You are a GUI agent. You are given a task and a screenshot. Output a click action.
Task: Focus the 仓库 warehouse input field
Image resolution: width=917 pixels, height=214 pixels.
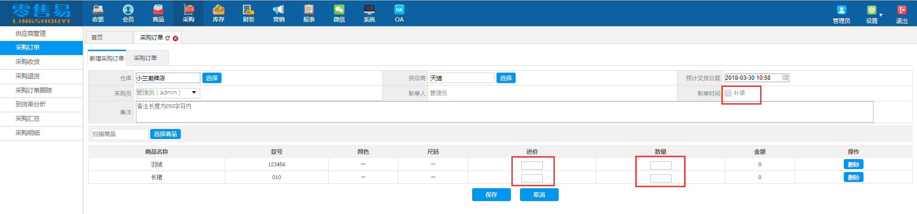tap(168, 78)
